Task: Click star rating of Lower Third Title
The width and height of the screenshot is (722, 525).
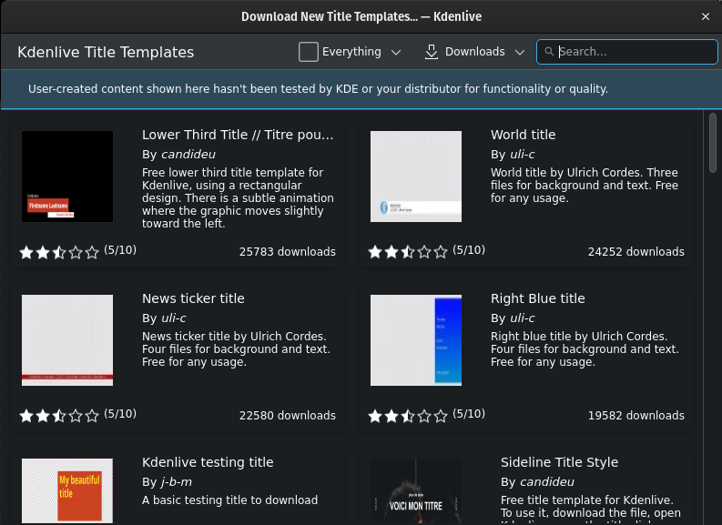Action: tap(59, 252)
